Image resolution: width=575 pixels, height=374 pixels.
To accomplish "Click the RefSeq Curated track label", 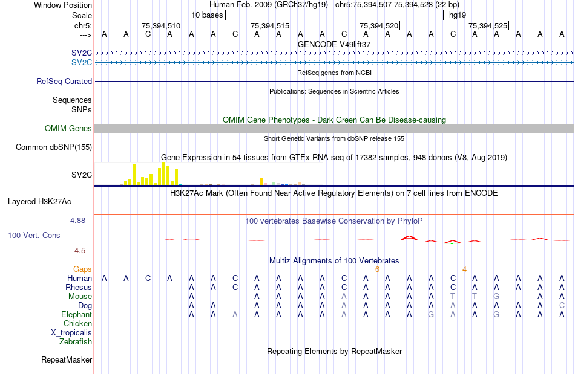I will (64, 81).
